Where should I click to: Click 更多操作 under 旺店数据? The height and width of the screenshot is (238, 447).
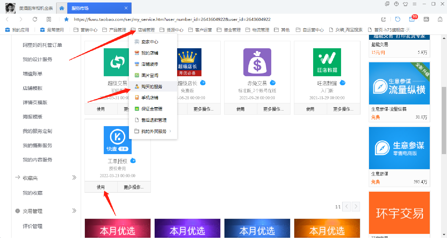[x=344, y=109]
